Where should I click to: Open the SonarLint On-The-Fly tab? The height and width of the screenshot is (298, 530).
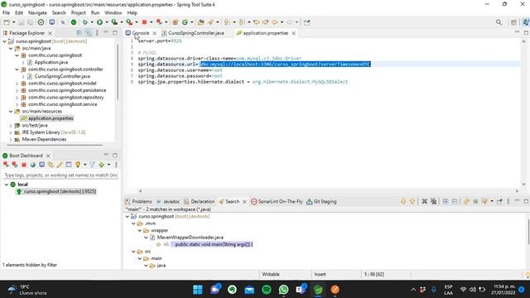pos(277,201)
